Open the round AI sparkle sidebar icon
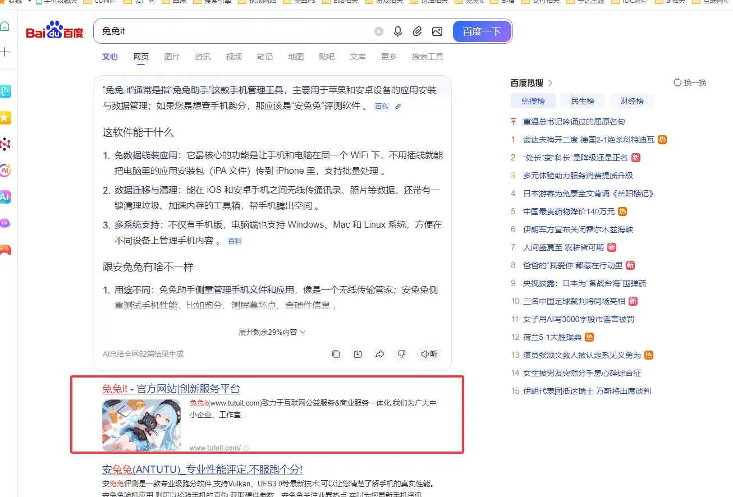Screen dimensions: 733x497 [5, 170]
